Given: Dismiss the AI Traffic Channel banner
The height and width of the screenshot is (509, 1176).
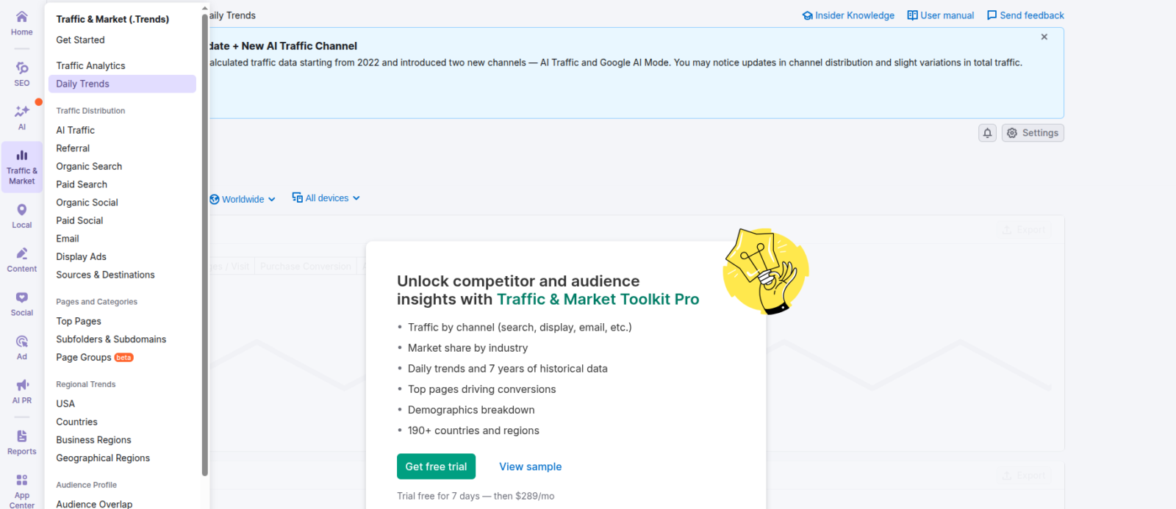Looking at the screenshot, I should point(1044,37).
